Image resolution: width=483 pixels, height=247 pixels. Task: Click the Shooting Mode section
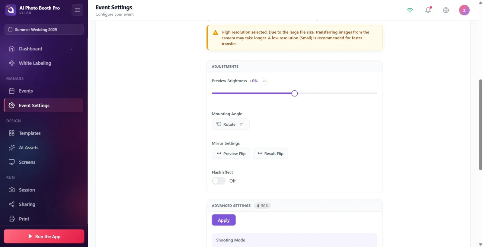pos(294,240)
